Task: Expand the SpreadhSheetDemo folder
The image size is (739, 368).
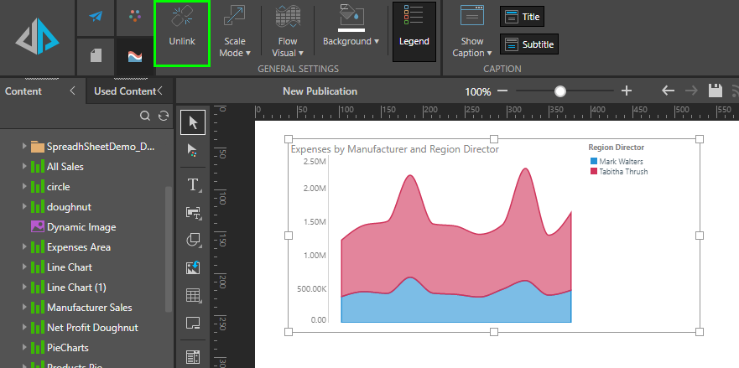Action: click(24, 147)
